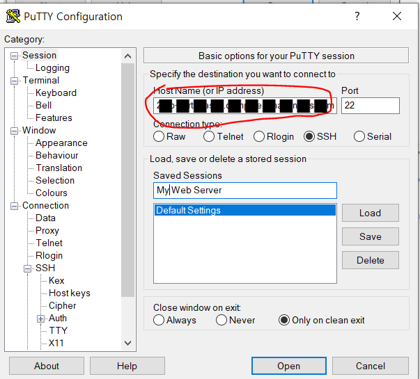Viewport: 420px width, 379px height.
Task: Open Kex settings
Action: (56, 280)
